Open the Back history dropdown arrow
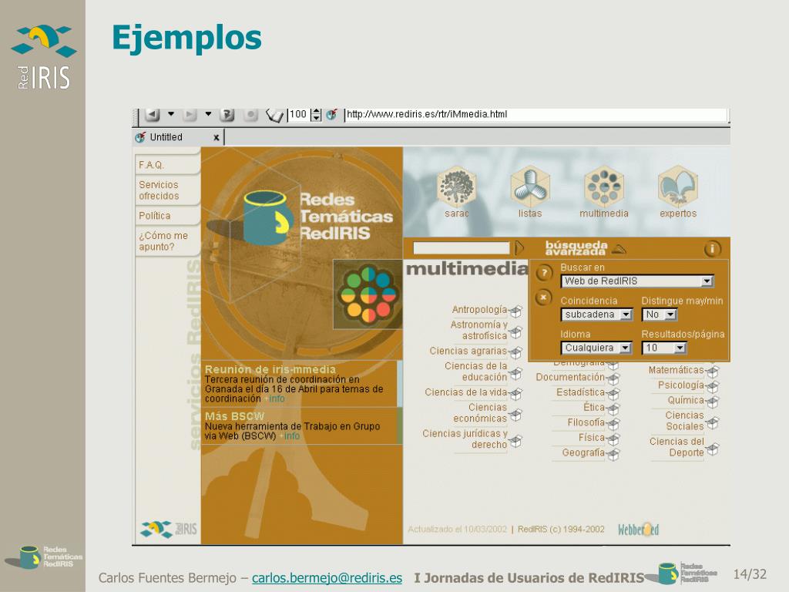This screenshot has width=789, height=592. tap(171, 114)
